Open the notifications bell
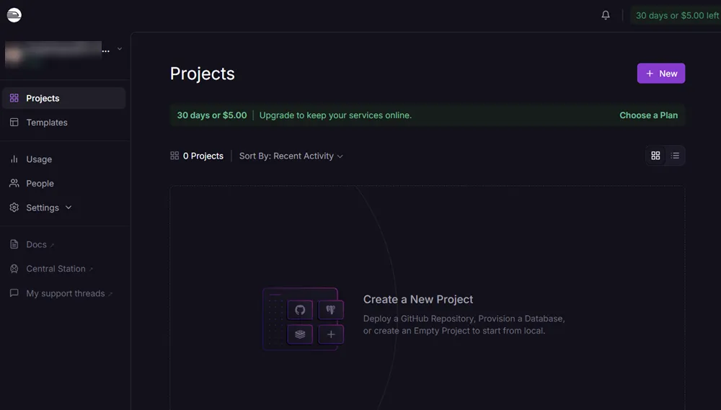 (x=606, y=15)
